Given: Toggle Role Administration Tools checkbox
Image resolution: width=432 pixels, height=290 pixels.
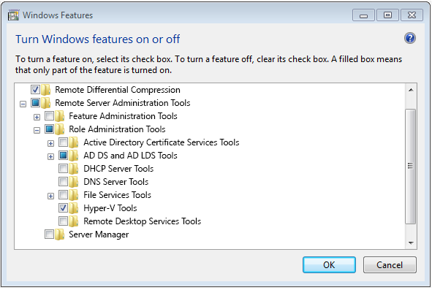Looking at the screenshot, I should pos(49,129).
